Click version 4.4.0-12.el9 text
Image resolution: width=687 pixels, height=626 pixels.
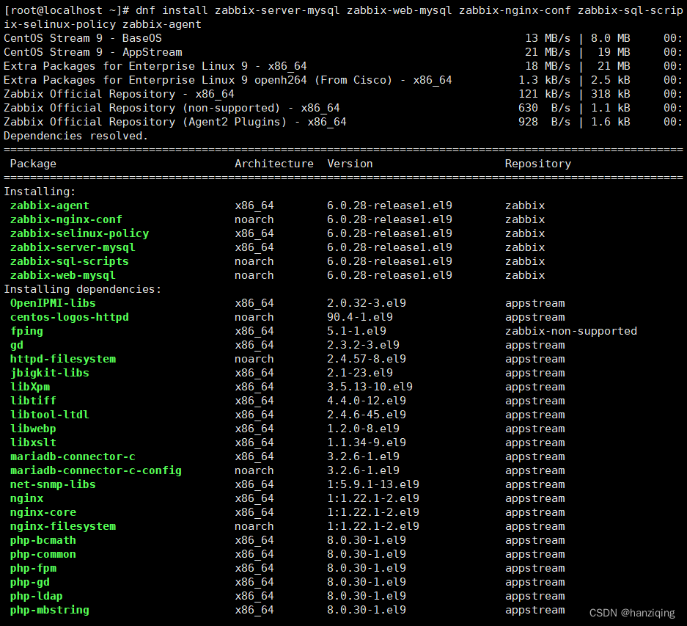point(367,401)
